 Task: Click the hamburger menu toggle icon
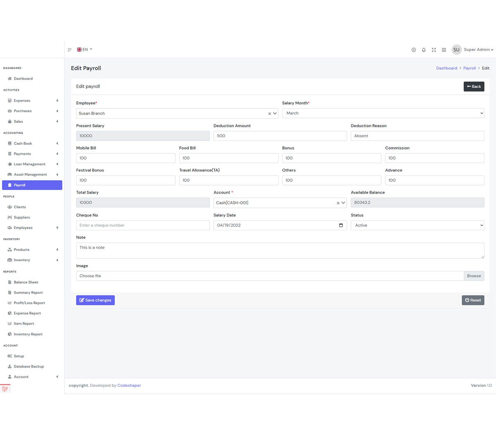pos(69,50)
